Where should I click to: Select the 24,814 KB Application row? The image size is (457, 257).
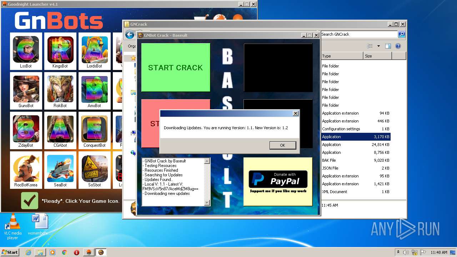tap(356, 145)
